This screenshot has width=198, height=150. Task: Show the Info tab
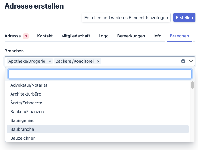pos(157,36)
